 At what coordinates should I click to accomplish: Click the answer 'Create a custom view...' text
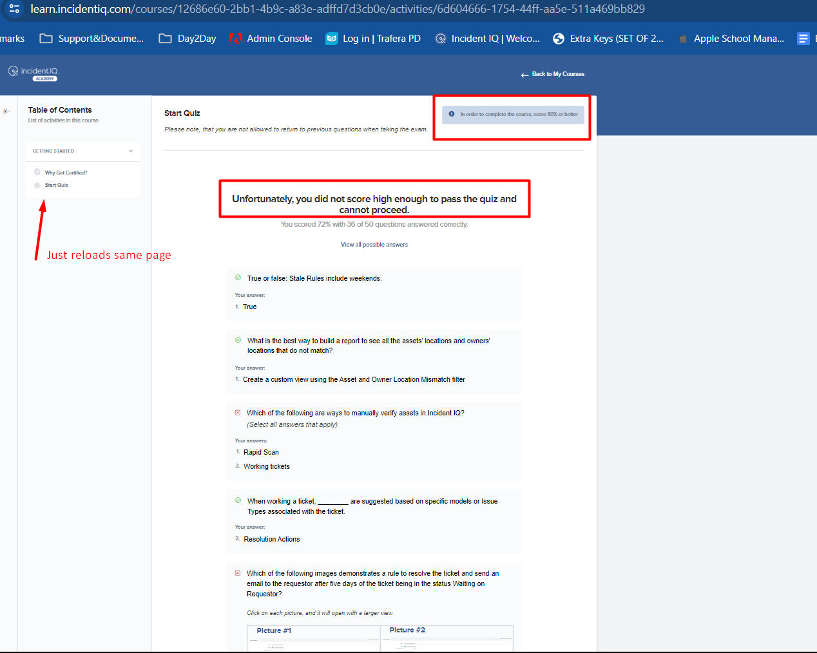[354, 380]
